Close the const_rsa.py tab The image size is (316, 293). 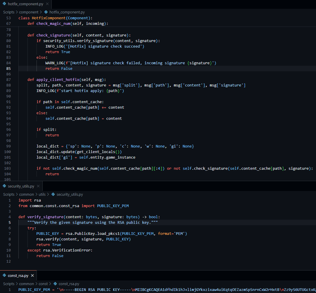point(32,276)
